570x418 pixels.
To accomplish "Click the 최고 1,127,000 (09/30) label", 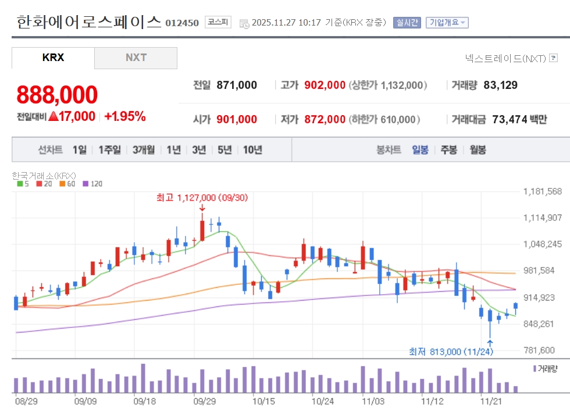I will (x=202, y=198).
